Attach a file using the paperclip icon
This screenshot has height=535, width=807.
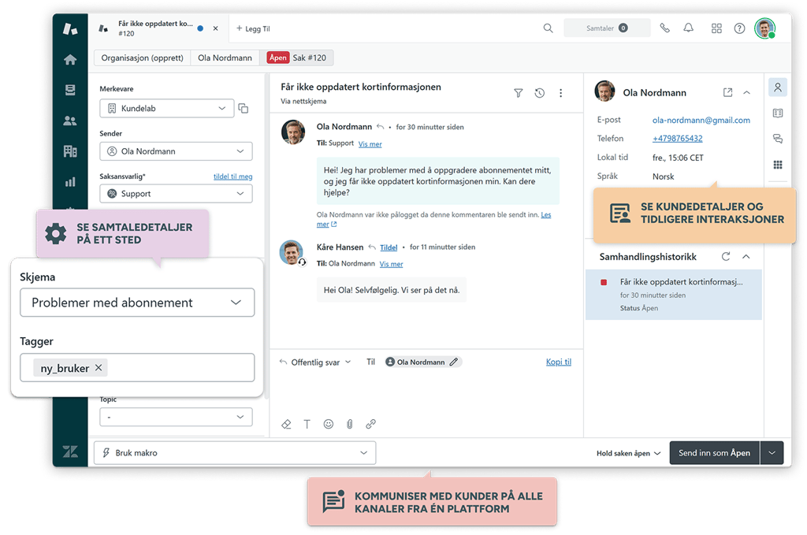coord(349,424)
